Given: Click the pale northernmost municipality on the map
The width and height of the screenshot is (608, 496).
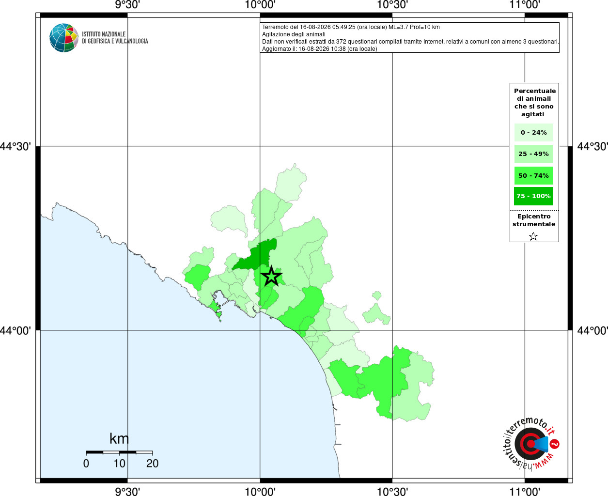Looking at the screenshot, I should click(x=291, y=183).
